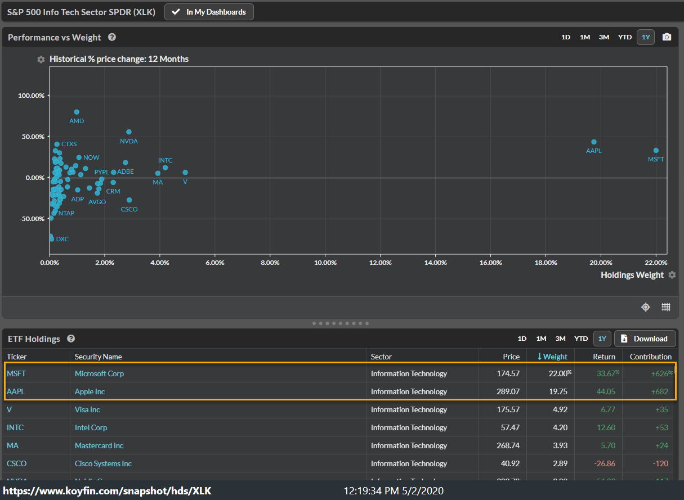The width and height of the screenshot is (684, 500).
Task: Switch ETF Holdings period to 1M
Action: coord(541,339)
